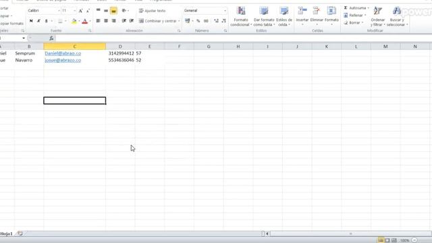
Task: Click the Formato cells icon
Action: pyautogui.click(x=331, y=11)
